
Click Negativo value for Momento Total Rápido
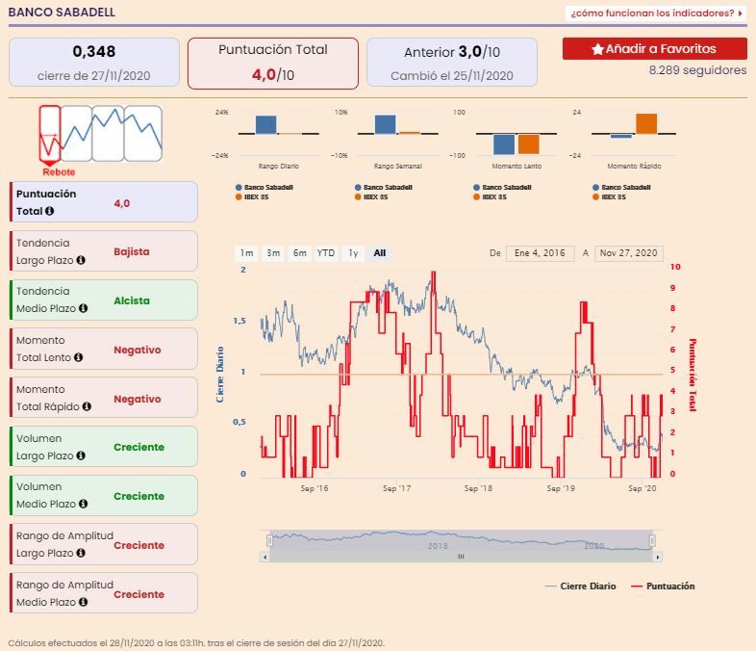pyautogui.click(x=138, y=399)
